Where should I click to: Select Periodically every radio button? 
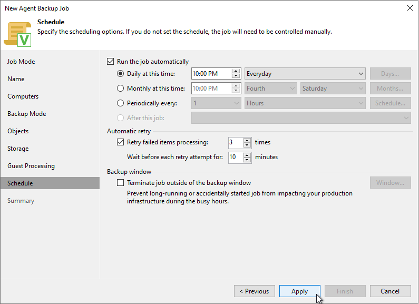pyautogui.click(x=120, y=103)
